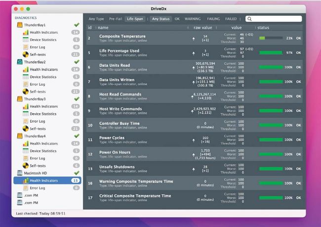Click the search magnifier icon
Viewport: 321px width, 227px height.
(x=250, y=19)
